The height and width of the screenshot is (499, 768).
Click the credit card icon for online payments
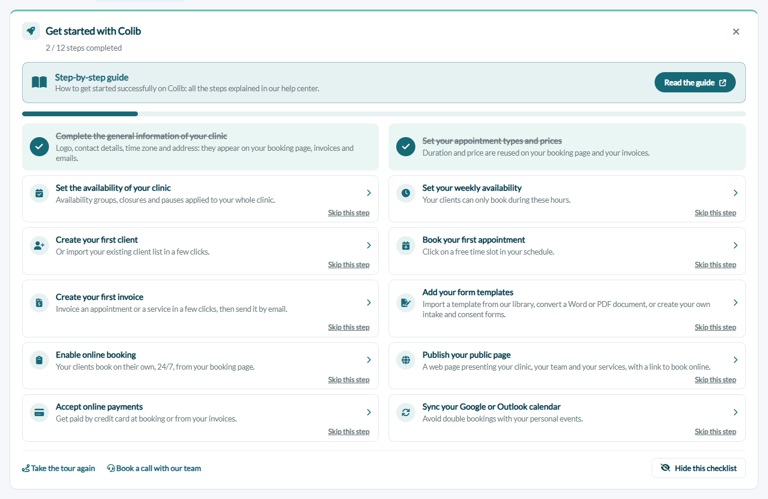(x=39, y=412)
